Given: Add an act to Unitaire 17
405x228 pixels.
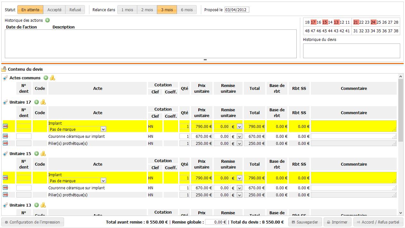Looking at the screenshot, I should (x=37, y=102).
